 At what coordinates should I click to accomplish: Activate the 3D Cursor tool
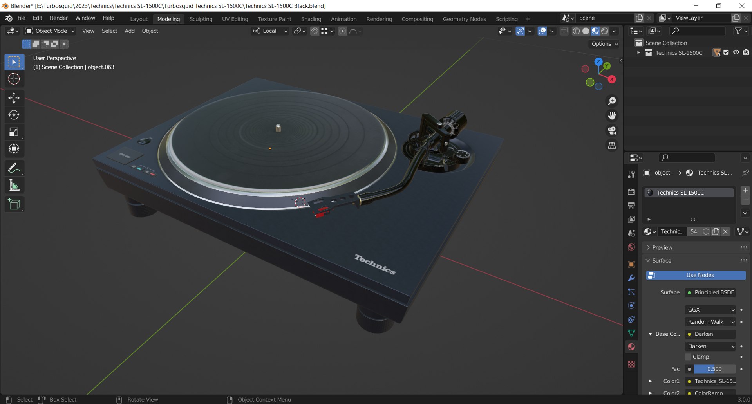click(14, 79)
